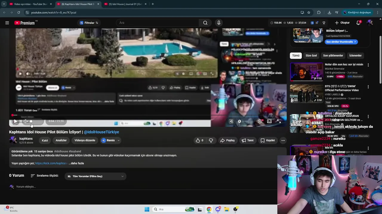The image size is (382, 214).
Task: Save the video with Kaydet
Action: pyautogui.click(x=268, y=140)
